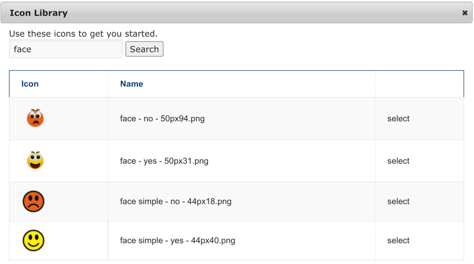Viewport: 474px width, 264px height.
Task: Click the empty header cell above select links
Action: tap(419, 84)
